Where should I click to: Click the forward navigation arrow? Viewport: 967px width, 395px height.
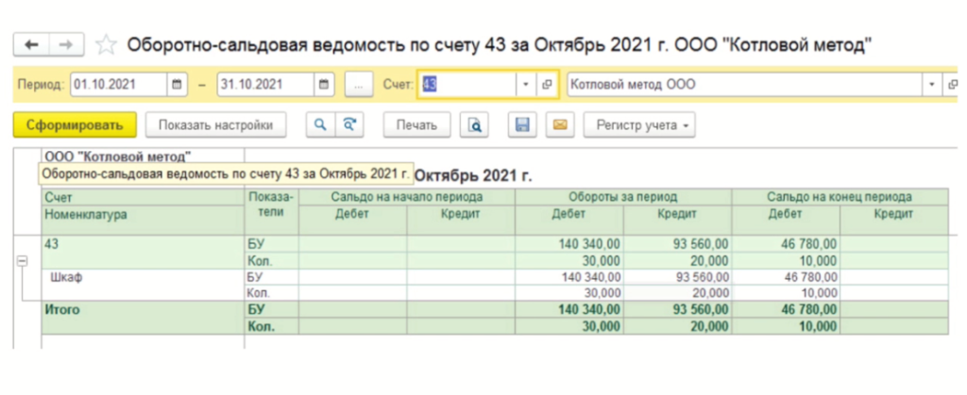click(x=65, y=44)
